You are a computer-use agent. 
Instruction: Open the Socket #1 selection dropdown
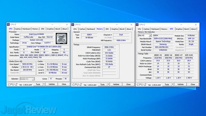27,79
